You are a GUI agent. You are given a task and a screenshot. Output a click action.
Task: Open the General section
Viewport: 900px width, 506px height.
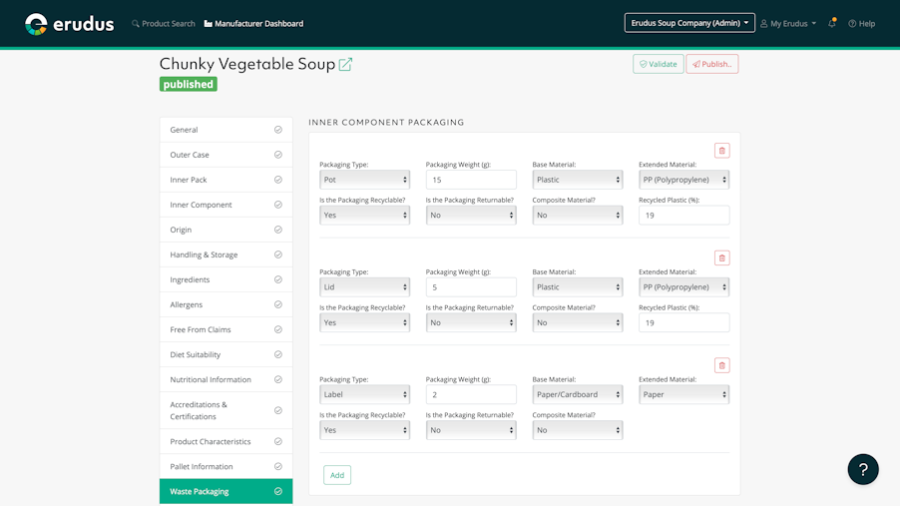click(x=226, y=130)
